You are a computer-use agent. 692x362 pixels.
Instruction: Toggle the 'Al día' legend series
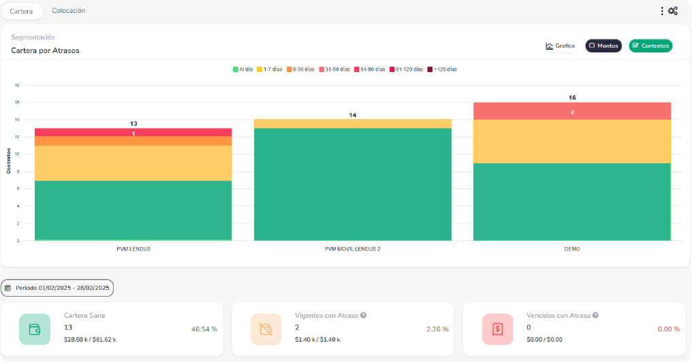coord(243,69)
